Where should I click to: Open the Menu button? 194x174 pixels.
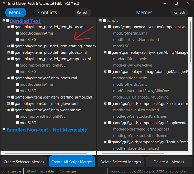coord(15,12)
